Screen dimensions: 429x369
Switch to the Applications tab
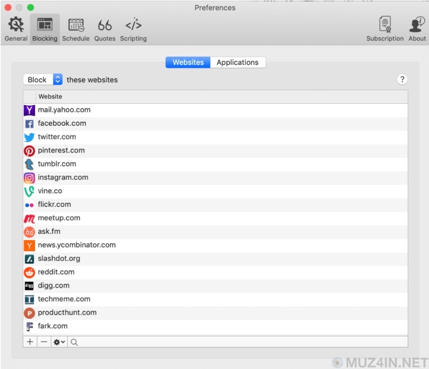(x=238, y=62)
